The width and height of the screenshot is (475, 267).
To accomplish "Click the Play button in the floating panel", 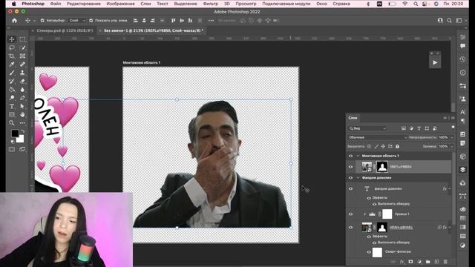I will click(435, 62).
